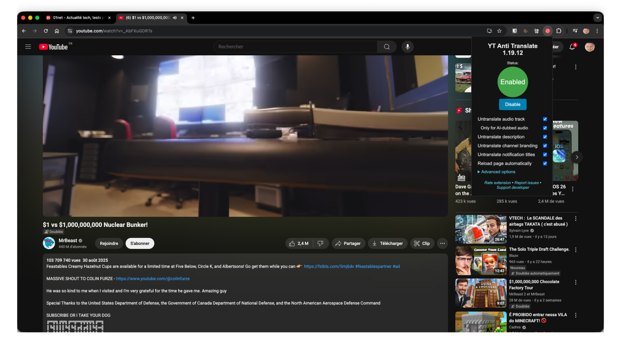This screenshot has height=355, width=621.
Task: Click the S'abonner subscribe button
Action: click(x=140, y=243)
